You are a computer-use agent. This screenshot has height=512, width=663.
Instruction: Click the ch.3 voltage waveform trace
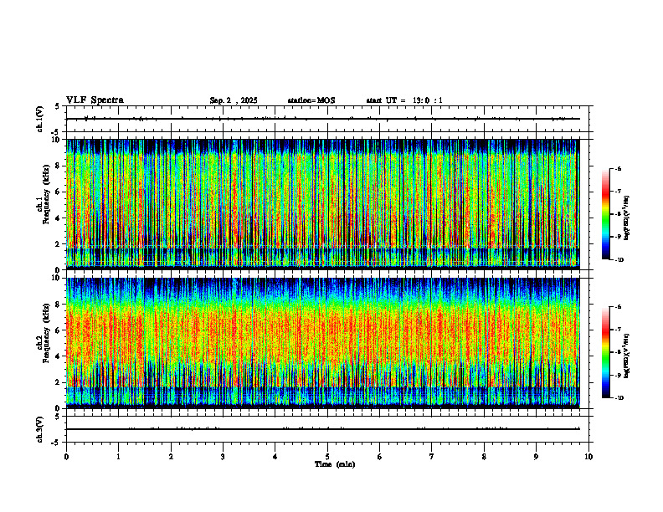323,429
